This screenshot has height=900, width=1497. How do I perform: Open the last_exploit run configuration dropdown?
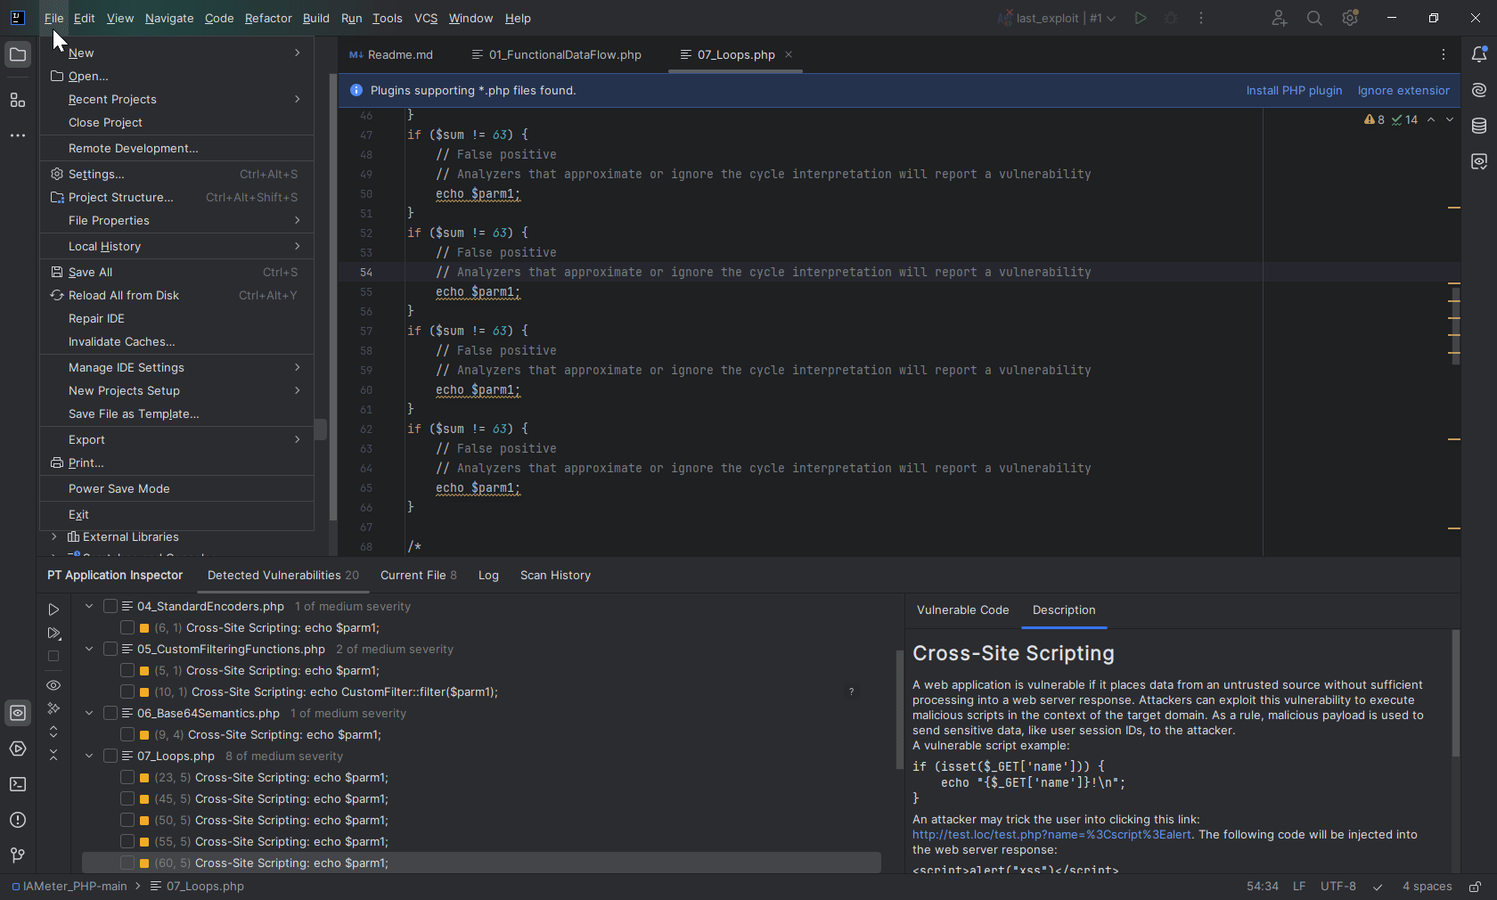pyautogui.click(x=1057, y=18)
